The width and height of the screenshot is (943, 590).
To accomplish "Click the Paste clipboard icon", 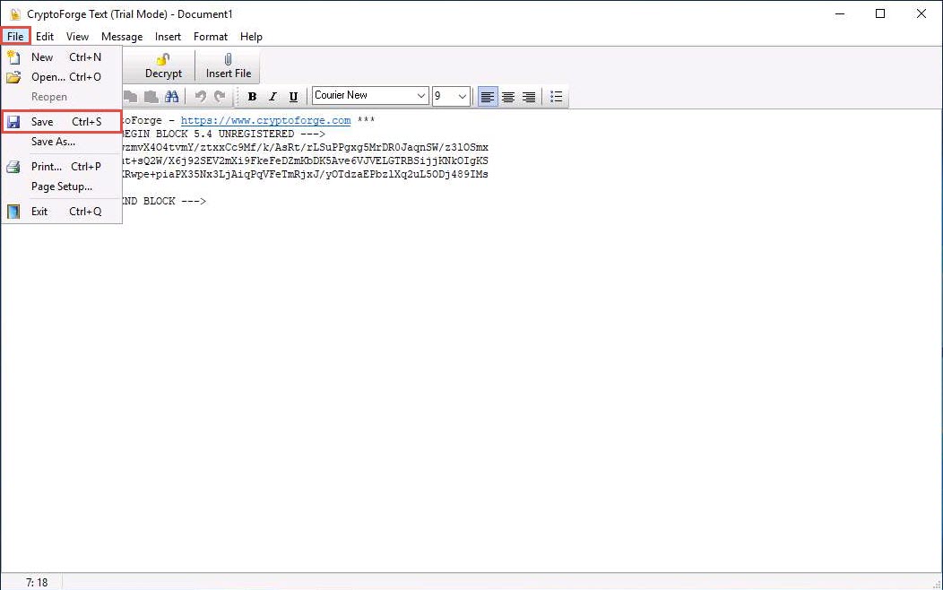I will coord(150,97).
